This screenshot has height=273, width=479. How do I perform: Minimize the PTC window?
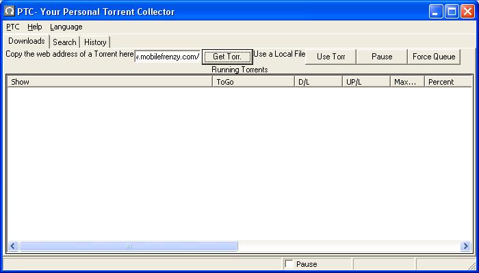[435, 12]
